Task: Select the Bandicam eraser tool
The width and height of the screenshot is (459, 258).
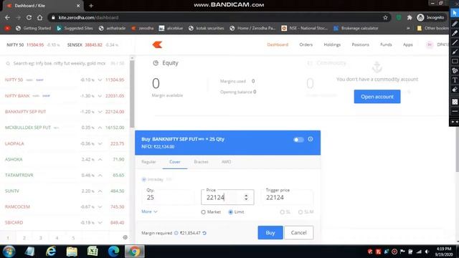Action: (455, 89)
